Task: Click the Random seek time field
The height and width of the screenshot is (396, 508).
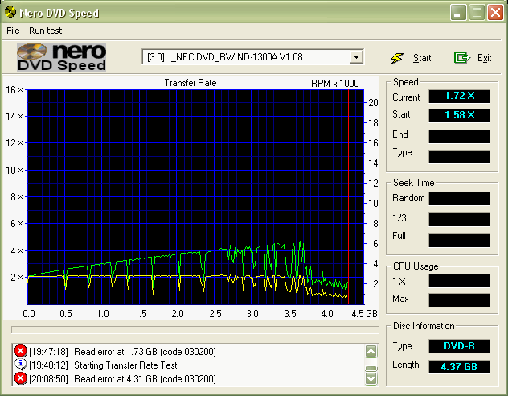Action: pyautogui.click(x=459, y=199)
